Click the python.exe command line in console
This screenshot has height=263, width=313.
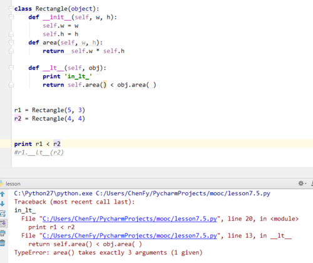(142, 193)
